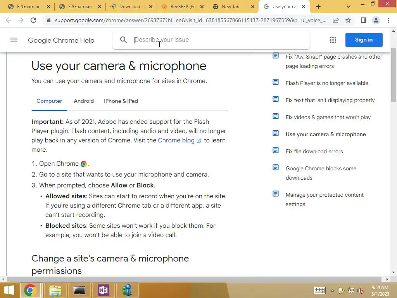Screen dimensions: 397x298
Task: Open Chrome from the taskbar
Action: click(x=30, y=290)
